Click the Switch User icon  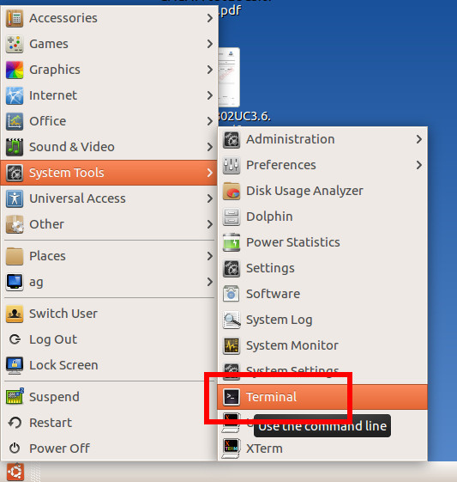pos(14,314)
